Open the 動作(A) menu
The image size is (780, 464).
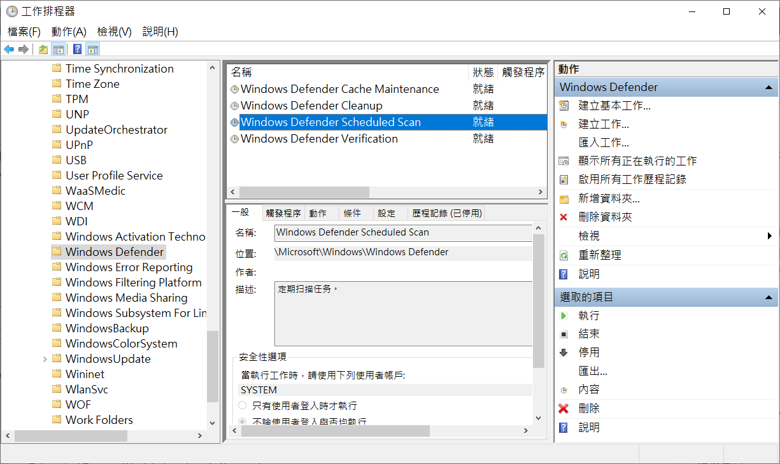pyautogui.click(x=69, y=32)
